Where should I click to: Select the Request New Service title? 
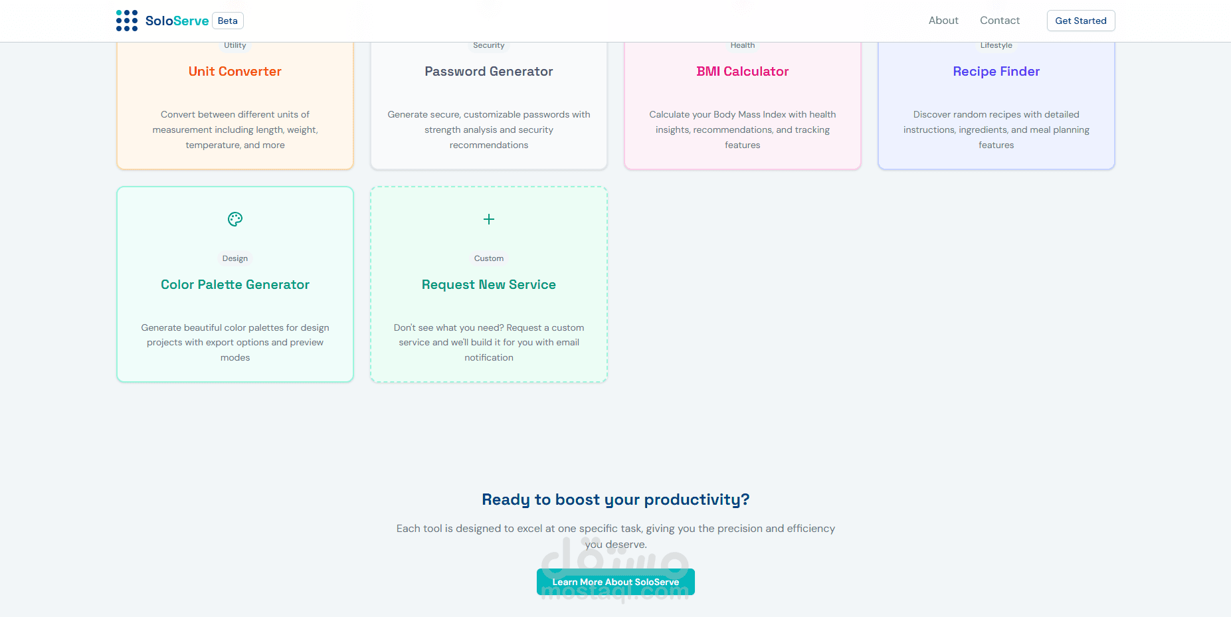(x=489, y=285)
